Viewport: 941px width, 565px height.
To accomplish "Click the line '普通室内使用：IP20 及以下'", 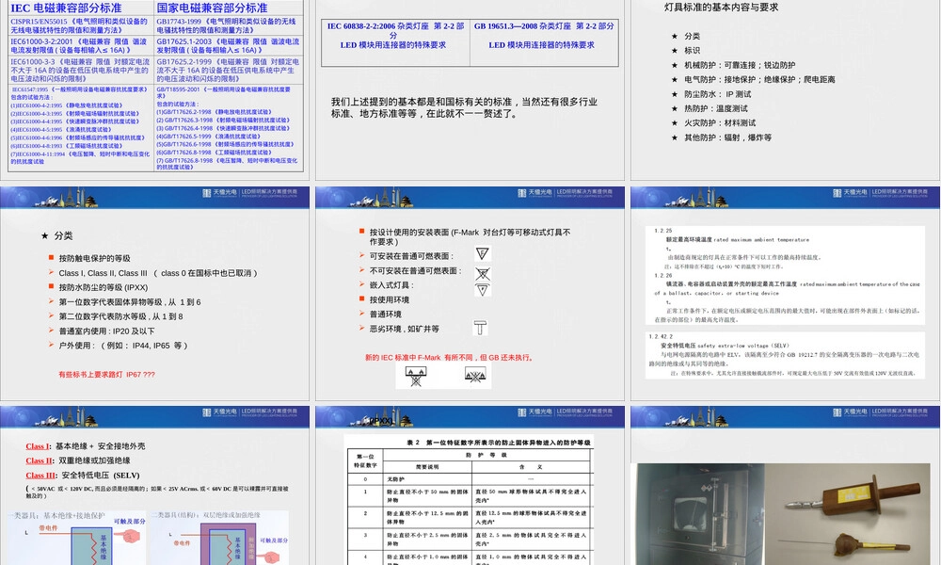I will (x=106, y=331).
